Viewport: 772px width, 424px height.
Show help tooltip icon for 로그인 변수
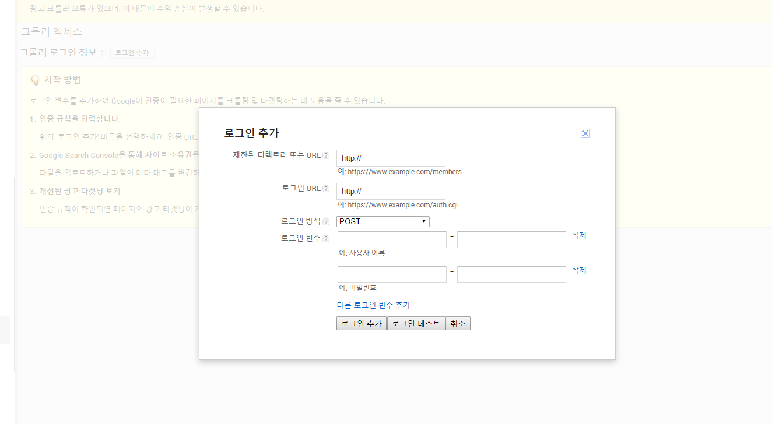pos(326,239)
